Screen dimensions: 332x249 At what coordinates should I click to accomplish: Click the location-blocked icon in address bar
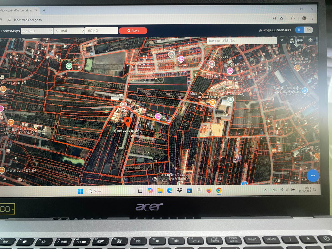[274, 19]
